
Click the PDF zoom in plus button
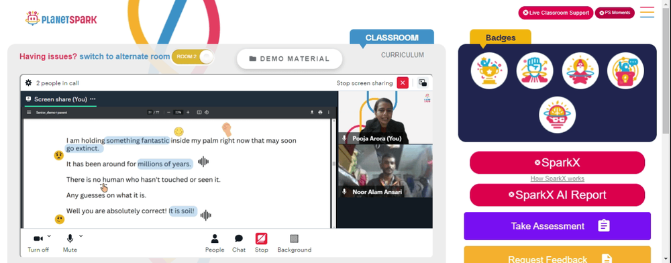coord(188,113)
